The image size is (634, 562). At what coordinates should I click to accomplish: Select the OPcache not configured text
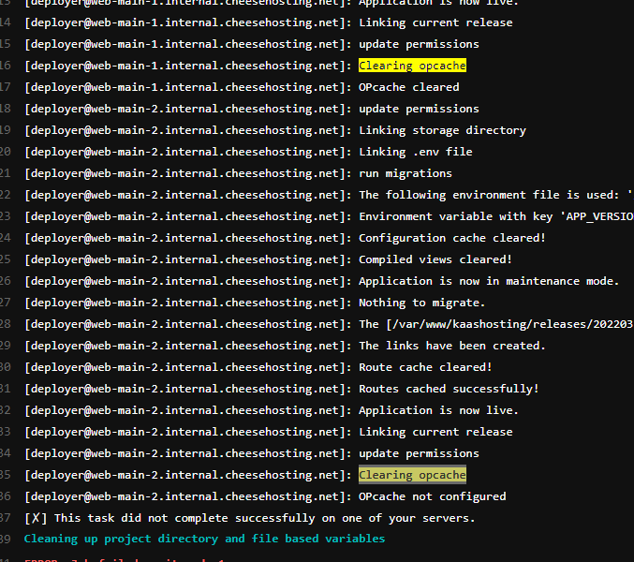coord(432,496)
